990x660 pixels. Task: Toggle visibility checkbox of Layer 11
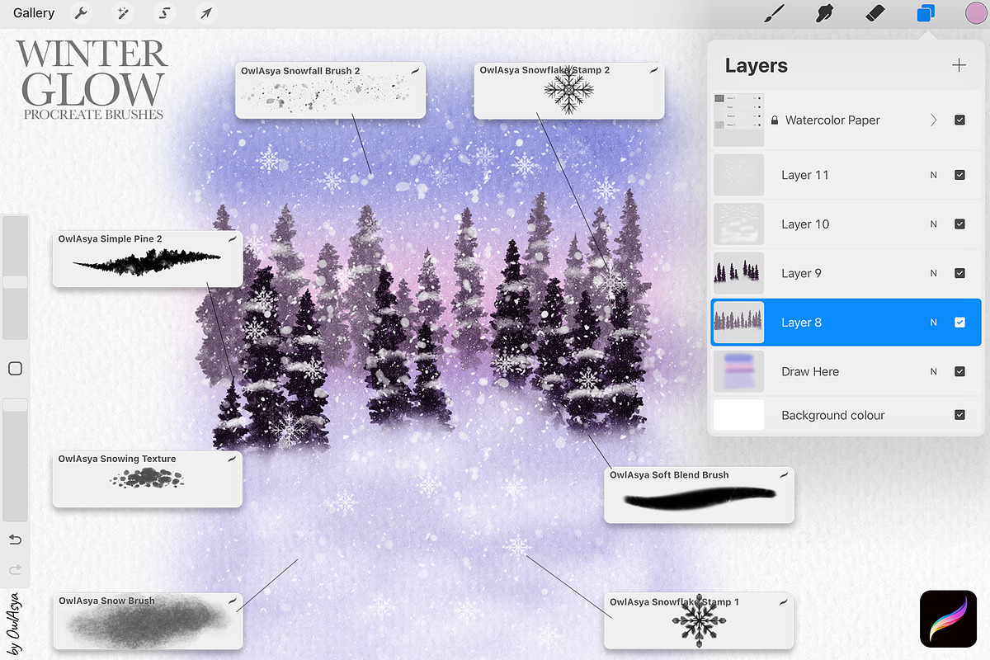[x=959, y=175]
